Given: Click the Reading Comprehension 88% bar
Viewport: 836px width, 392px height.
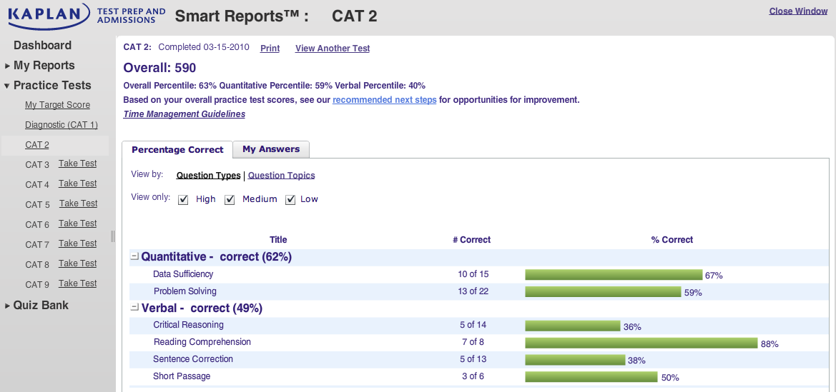Looking at the screenshot, I should coord(641,343).
